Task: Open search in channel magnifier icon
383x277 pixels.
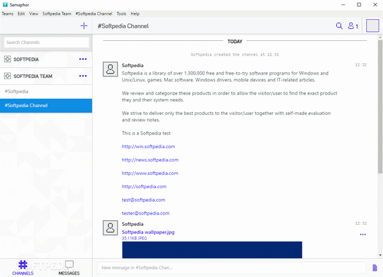Action: (339, 26)
